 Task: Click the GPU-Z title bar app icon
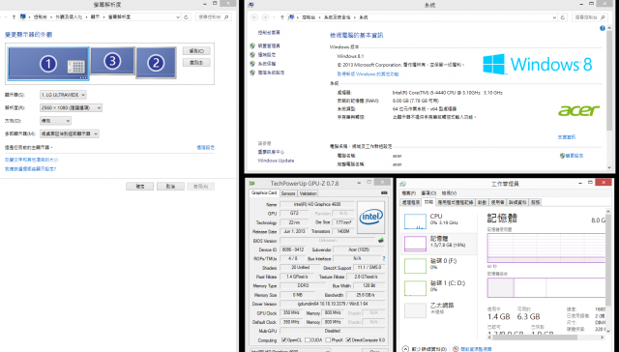pyautogui.click(x=251, y=184)
